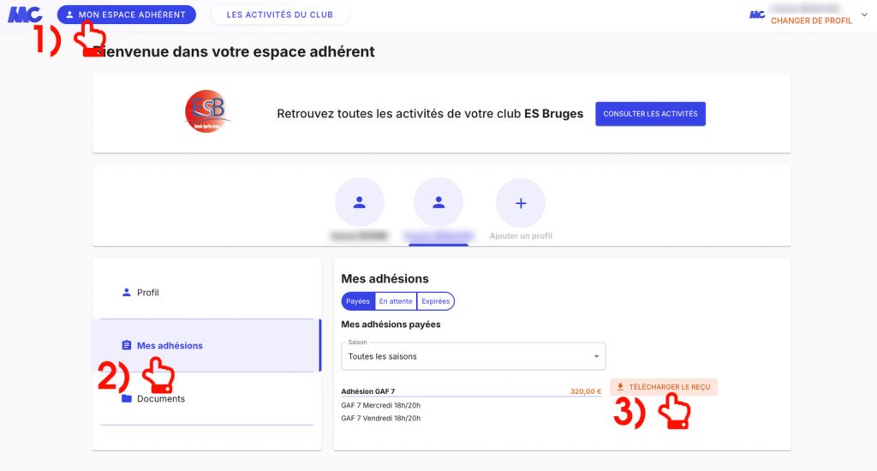Click the Ajouter un profil label
This screenshot has height=471, width=877.
pyautogui.click(x=521, y=236)
